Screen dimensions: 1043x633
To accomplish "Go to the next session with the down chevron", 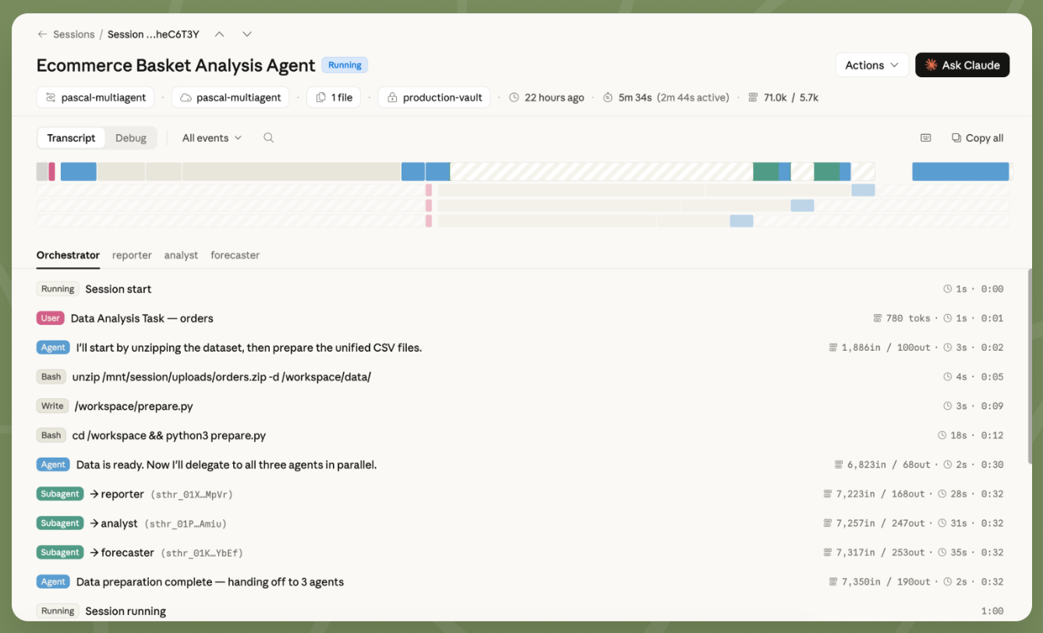I will tap(247, 34).
